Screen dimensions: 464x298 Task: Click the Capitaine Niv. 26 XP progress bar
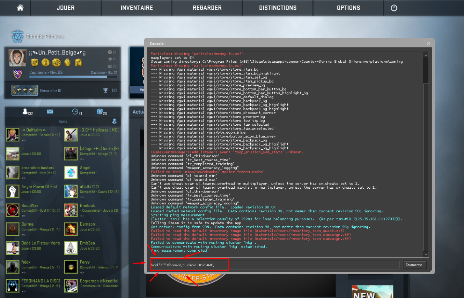(x=73, y=77)
